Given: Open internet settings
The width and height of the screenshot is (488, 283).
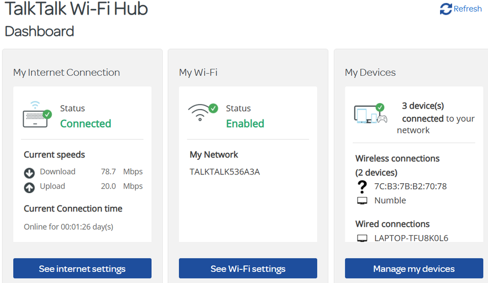Looking at the screenshot, I should 82,268.
